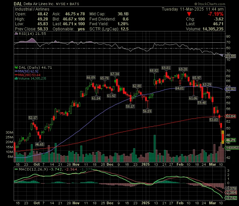Screen dimensions: 239x206
Task: Click the 66.09 price label
Action: [91, 78]
